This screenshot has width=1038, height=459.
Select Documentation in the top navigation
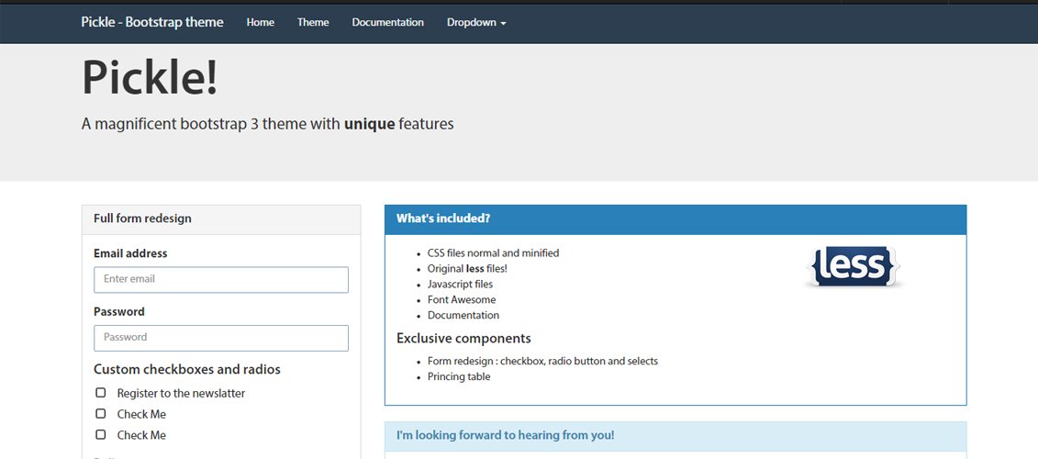point(387,23)
